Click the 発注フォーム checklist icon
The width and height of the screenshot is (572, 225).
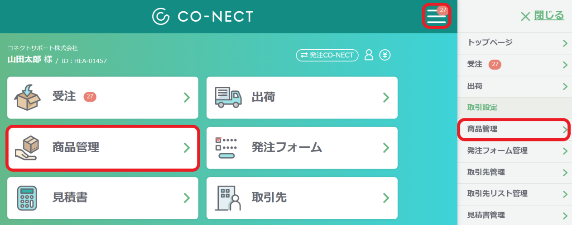[x=226, y=148]
